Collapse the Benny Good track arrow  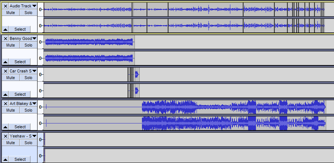coord(6,62)
